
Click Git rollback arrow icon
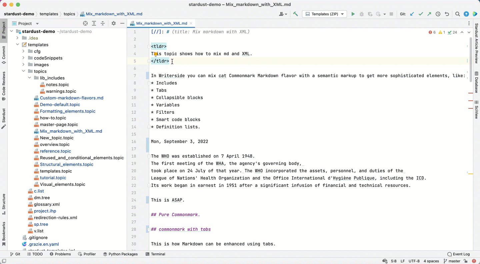[x=447, y=14]
